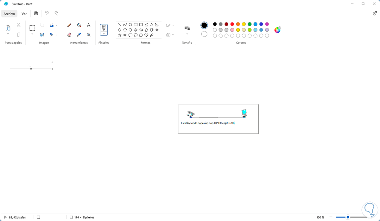Select the rectangular selection tool
380x221 pixels.
(x=32, y=28)
